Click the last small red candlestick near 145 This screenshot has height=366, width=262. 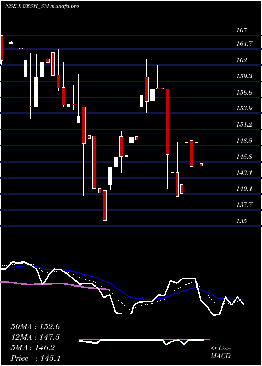tap(201, 165)
